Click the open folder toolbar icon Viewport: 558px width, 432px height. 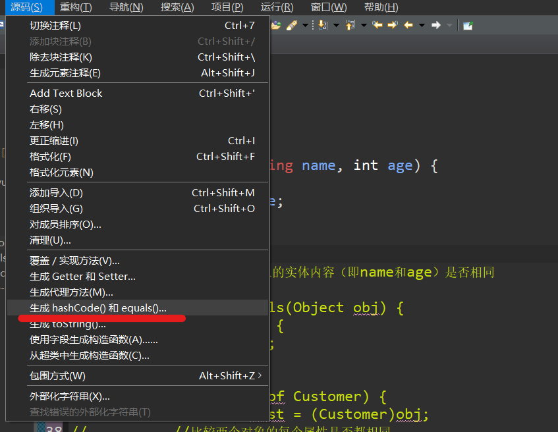pyautogui.click(x=276, y=24)
